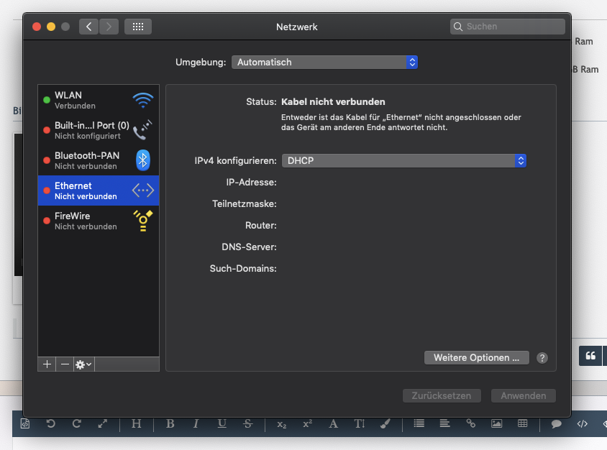Insert list with editor list icon
607x450 pixels.
(x=419, y=423)
